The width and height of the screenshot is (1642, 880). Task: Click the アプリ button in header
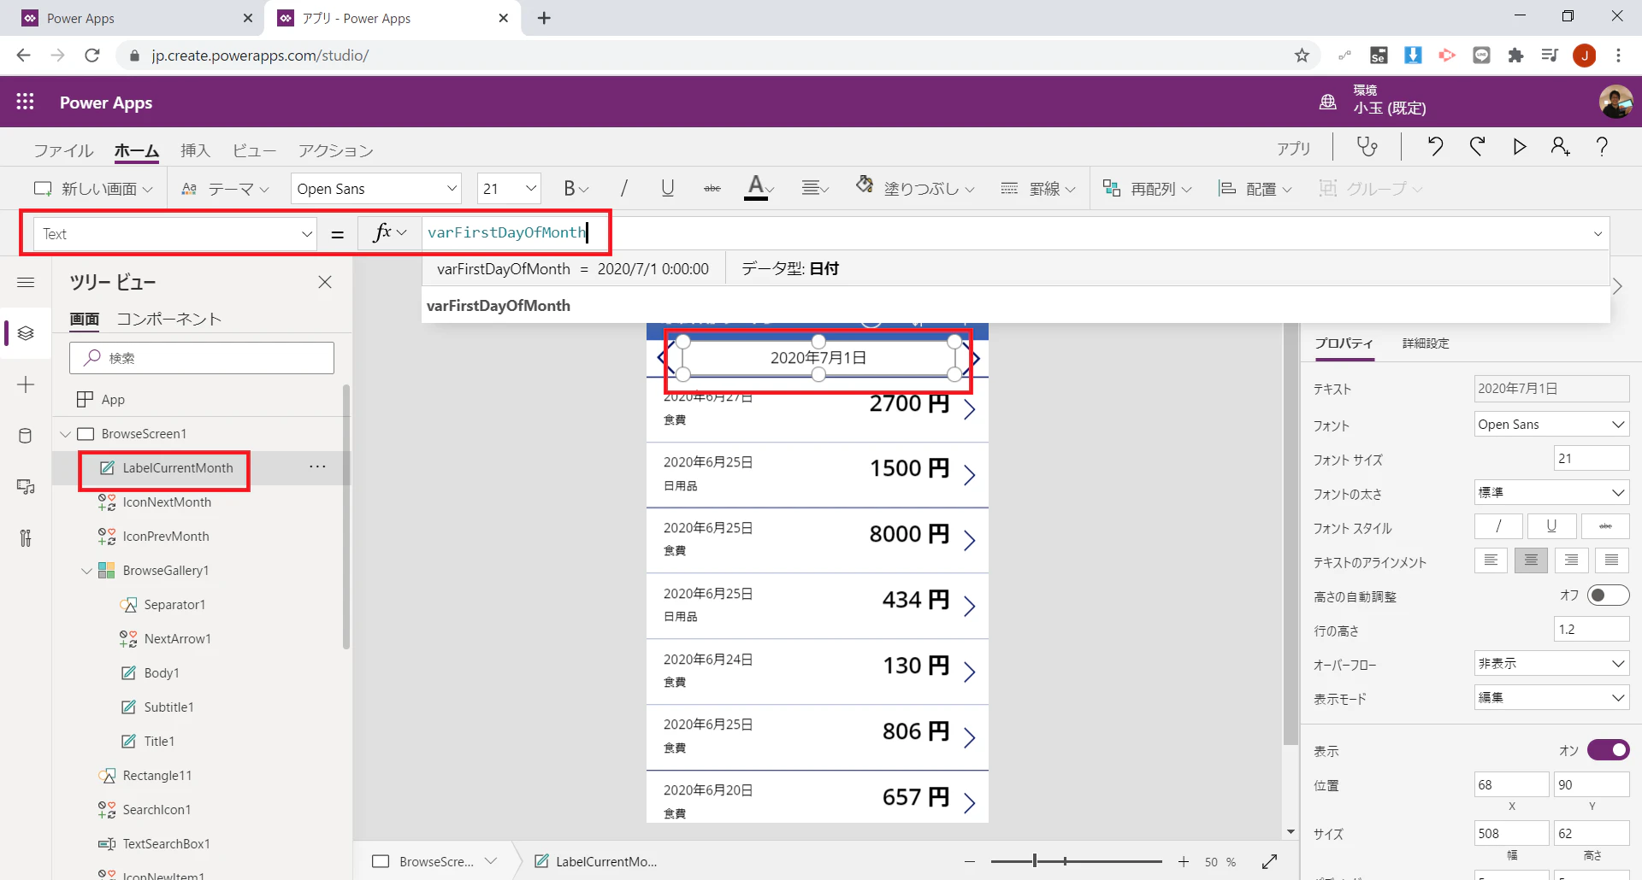(x=1293, y=148)
